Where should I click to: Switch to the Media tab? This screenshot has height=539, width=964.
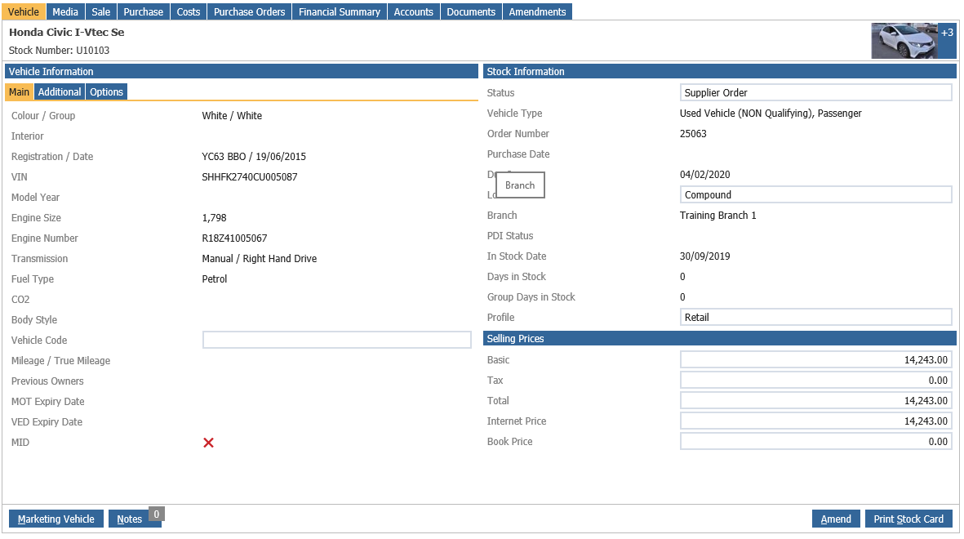tap(65, 11)
